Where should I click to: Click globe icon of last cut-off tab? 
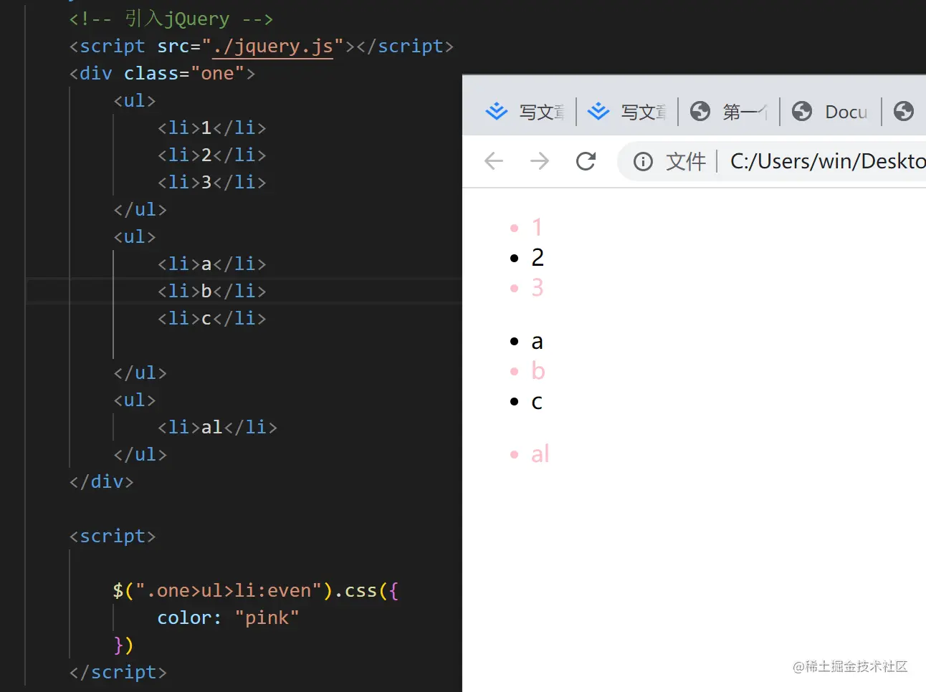[904, 111]
